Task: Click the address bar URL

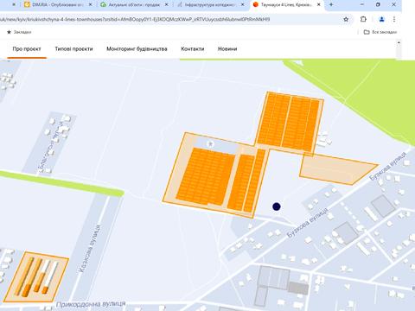Action: tap(135, 20)
